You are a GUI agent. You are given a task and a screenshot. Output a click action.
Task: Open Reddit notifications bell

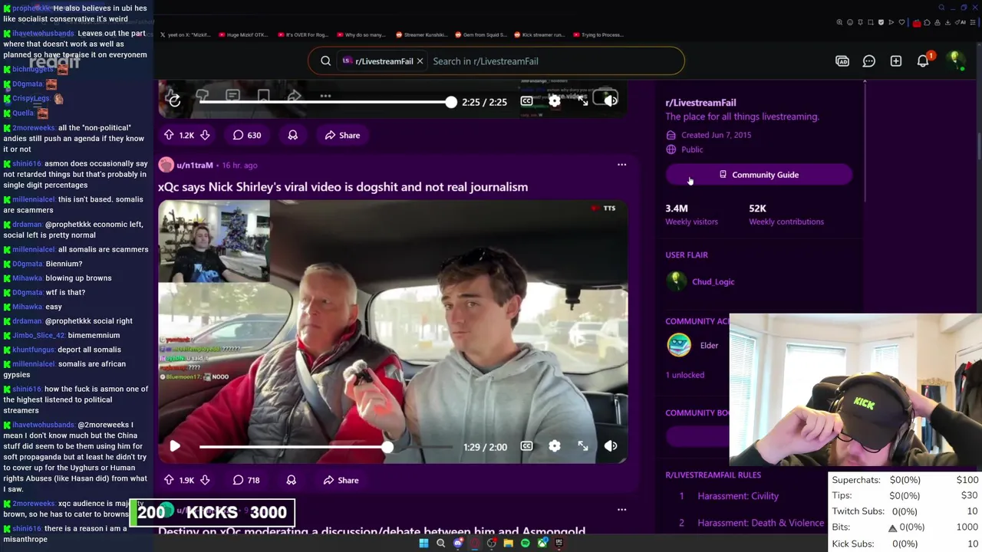tap(923, 61)
